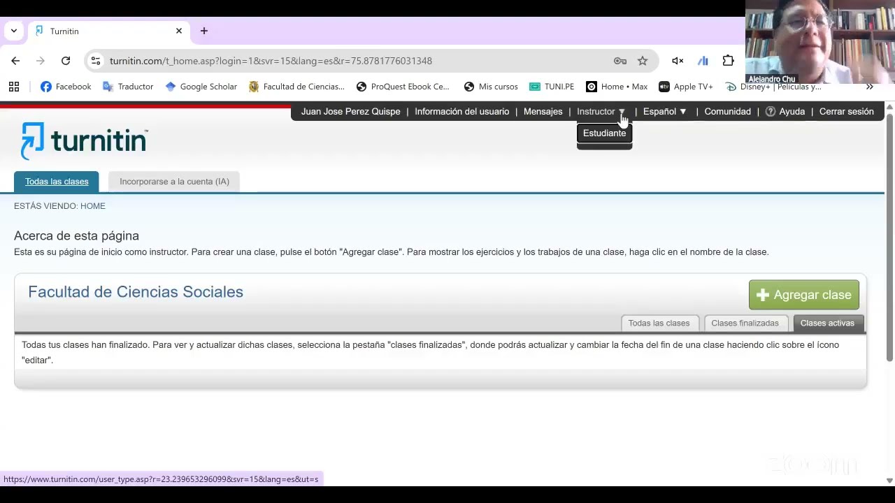
Task: Open the Facebook bookmark
Action: click(x=66, y=87)
